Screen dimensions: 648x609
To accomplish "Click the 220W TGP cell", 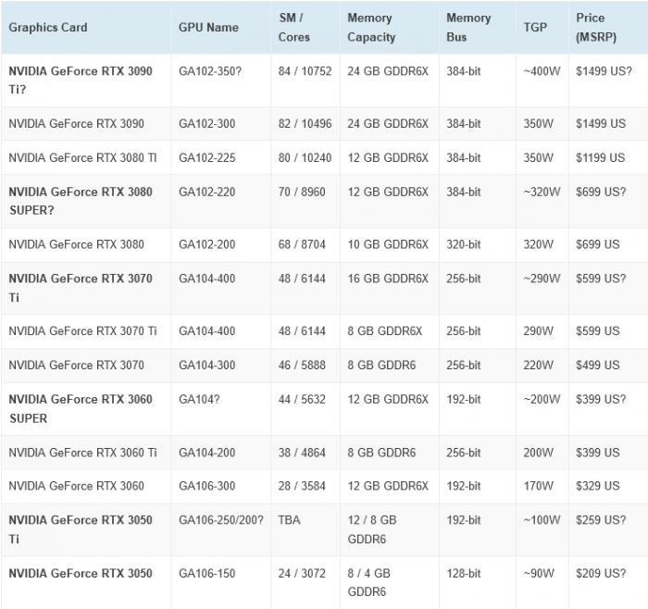I will pyautogui.click(x=537, y=366).
